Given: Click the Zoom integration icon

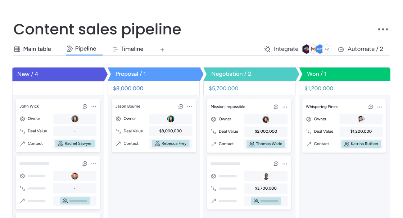Looking at the screenshot, I should pos(320,49).
